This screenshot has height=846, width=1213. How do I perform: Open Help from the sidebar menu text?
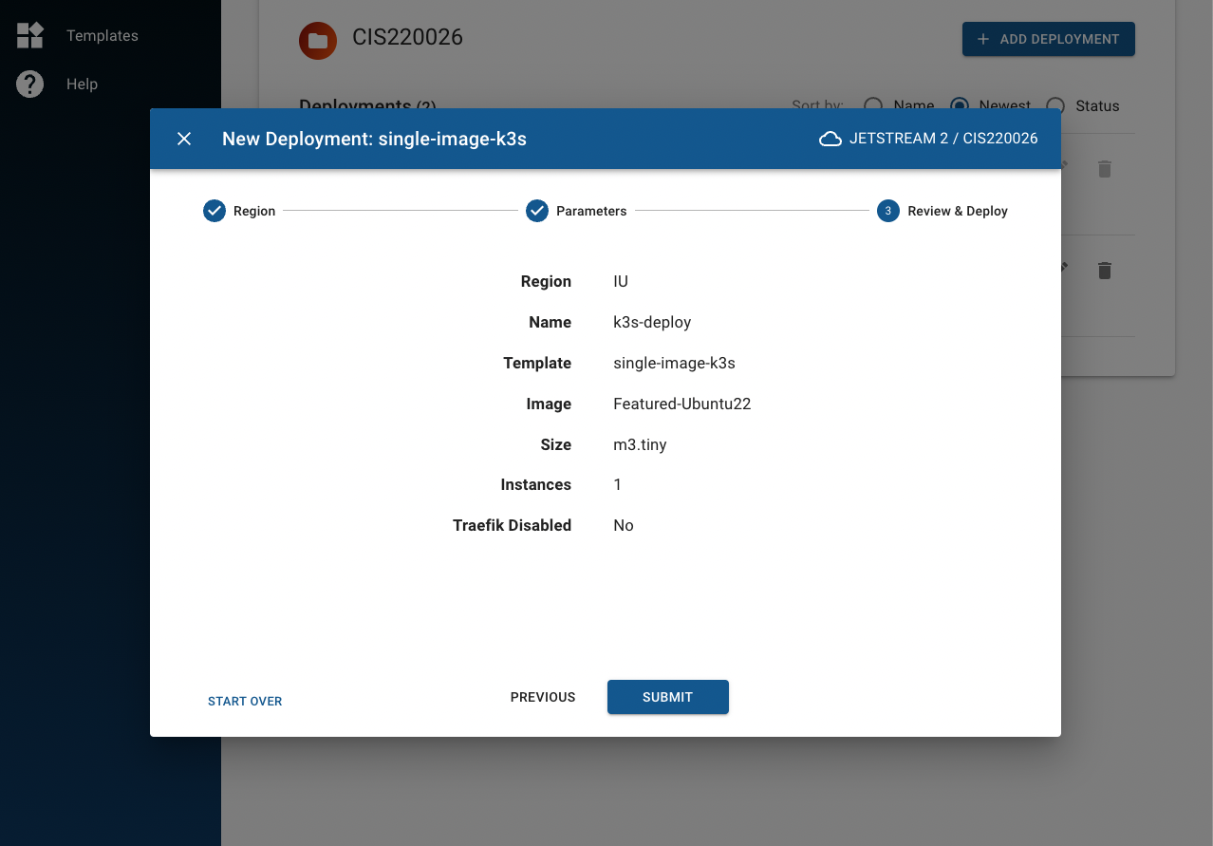click(83, 85)
